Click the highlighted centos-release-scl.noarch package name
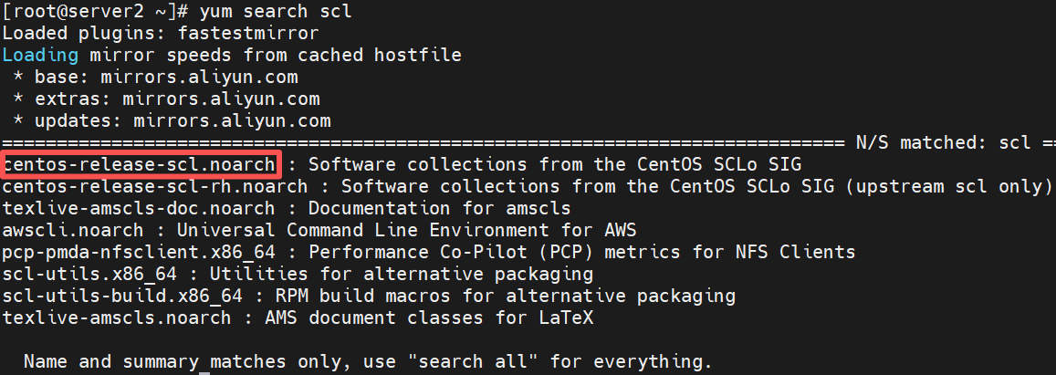Screen dimensions: 1056x375 [140, 164]
